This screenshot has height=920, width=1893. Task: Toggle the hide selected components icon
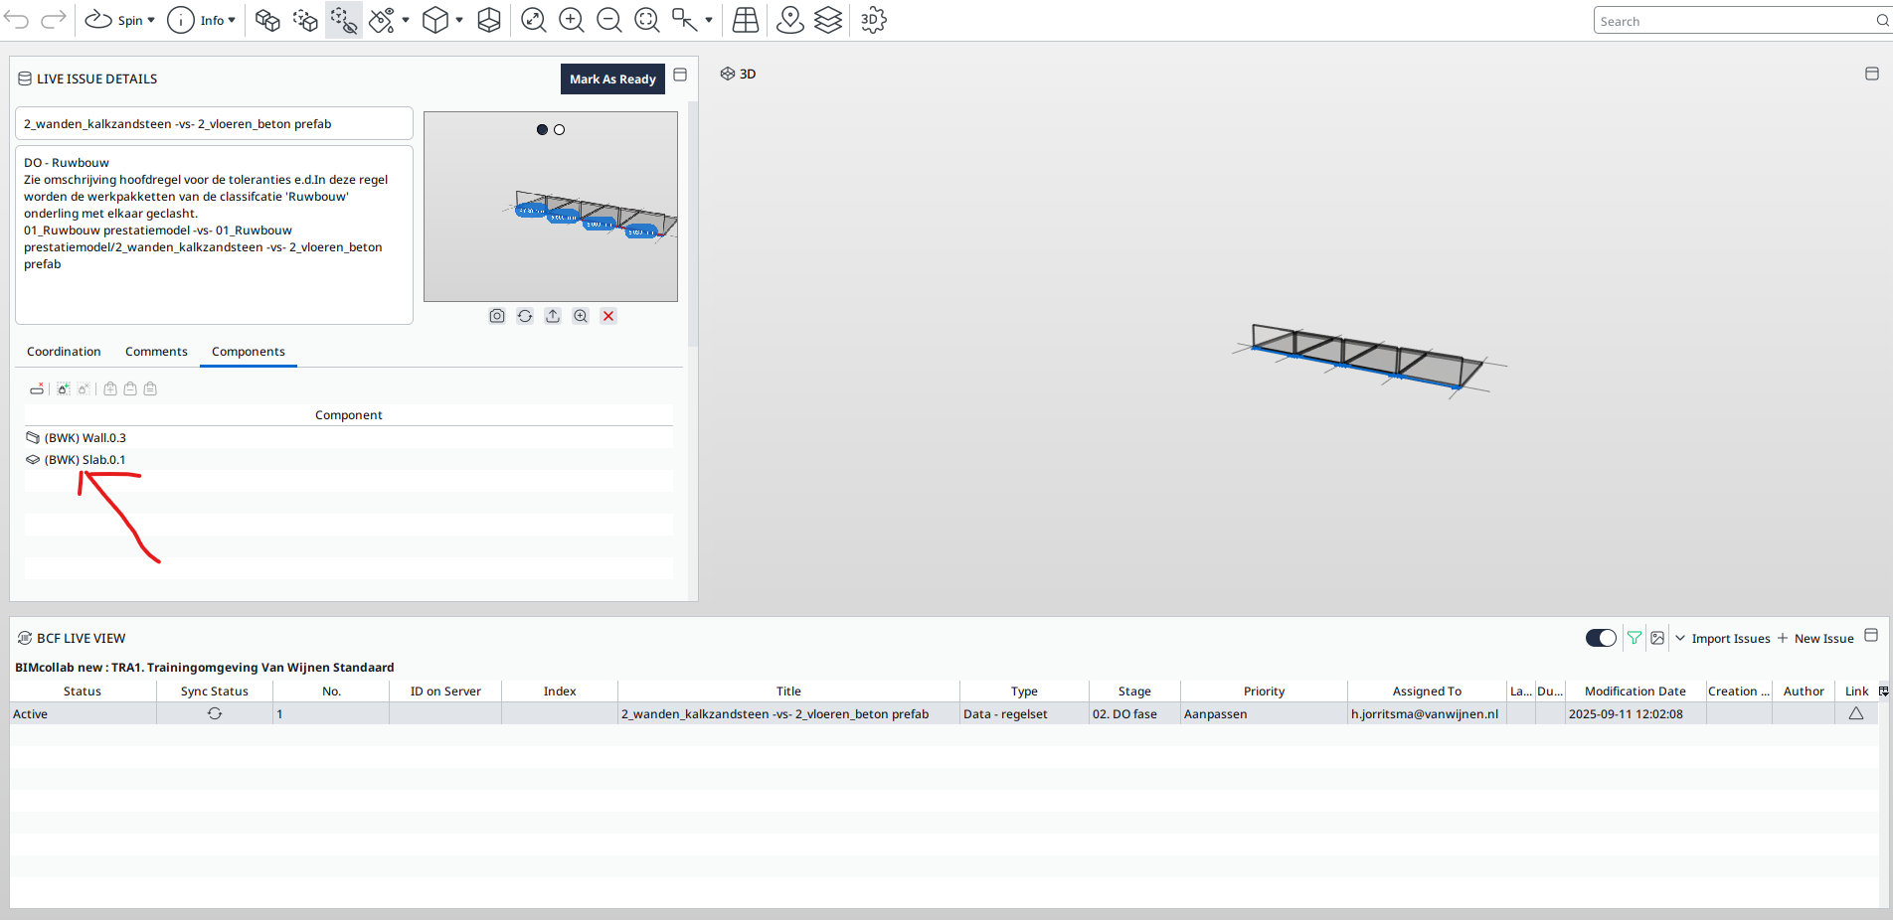pyautogui.click(x=344, y=20)
